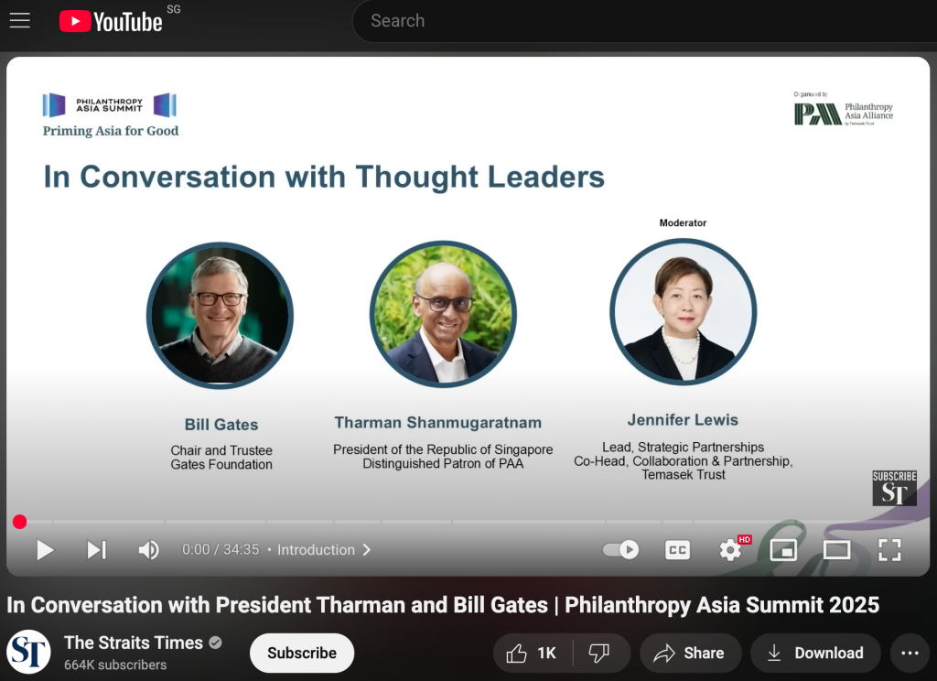
Task: Open the more actions ellipsis menu
Action: point(910,653)
